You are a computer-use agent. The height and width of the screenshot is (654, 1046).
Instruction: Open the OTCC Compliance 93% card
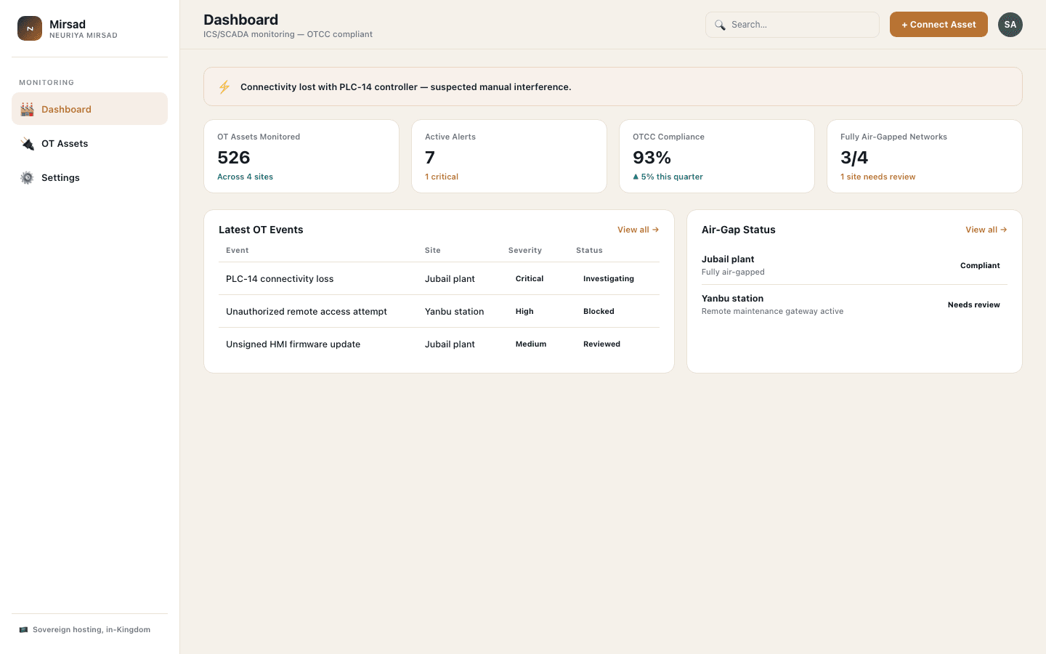click(x=717, y=156)
